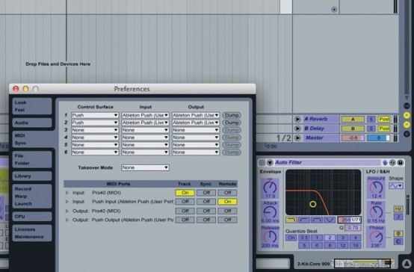This screenshot has width=414, height=272.
Task: Open the Record Warp Launch tab
Action: [x=32, y=197]
